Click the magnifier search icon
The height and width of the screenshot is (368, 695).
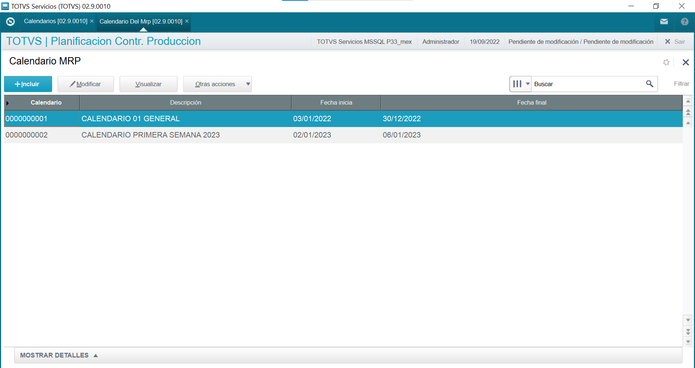click(x=650, y=84)
